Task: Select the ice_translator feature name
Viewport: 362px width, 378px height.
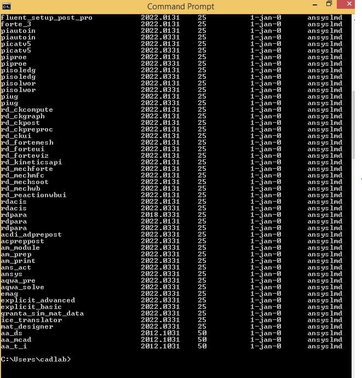Action: coord(31,320)
